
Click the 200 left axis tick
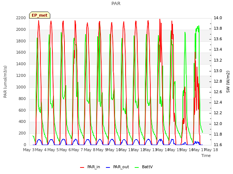(22, 133)
